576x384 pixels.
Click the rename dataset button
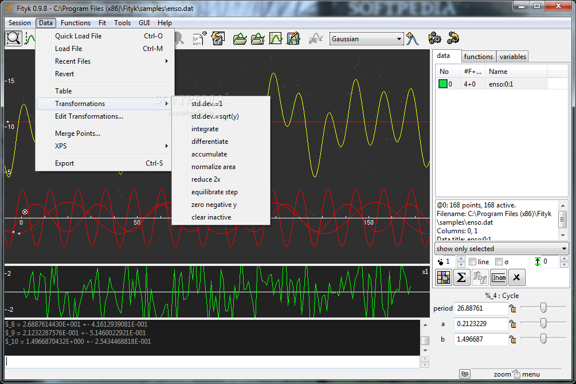[499, 277]
